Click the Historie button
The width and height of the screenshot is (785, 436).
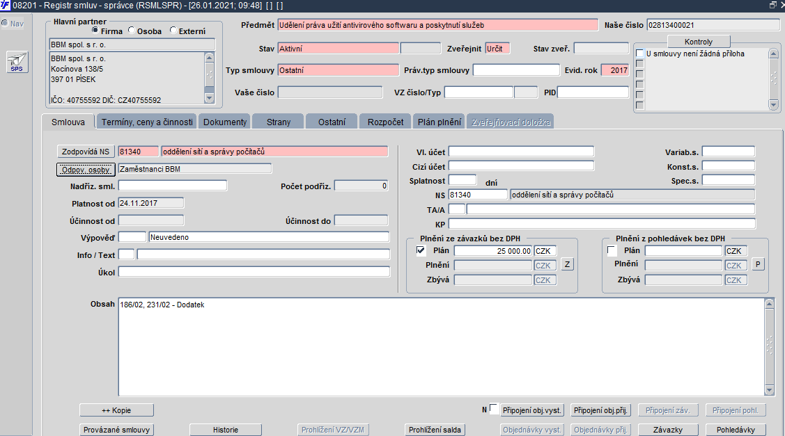pyautogui.click(x=226, y=430)
